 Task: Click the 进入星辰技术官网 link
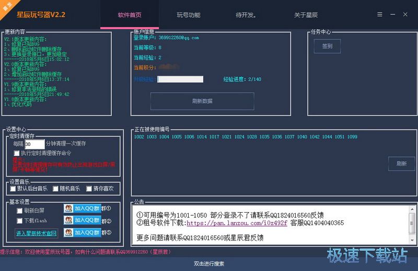click(36, 233)
